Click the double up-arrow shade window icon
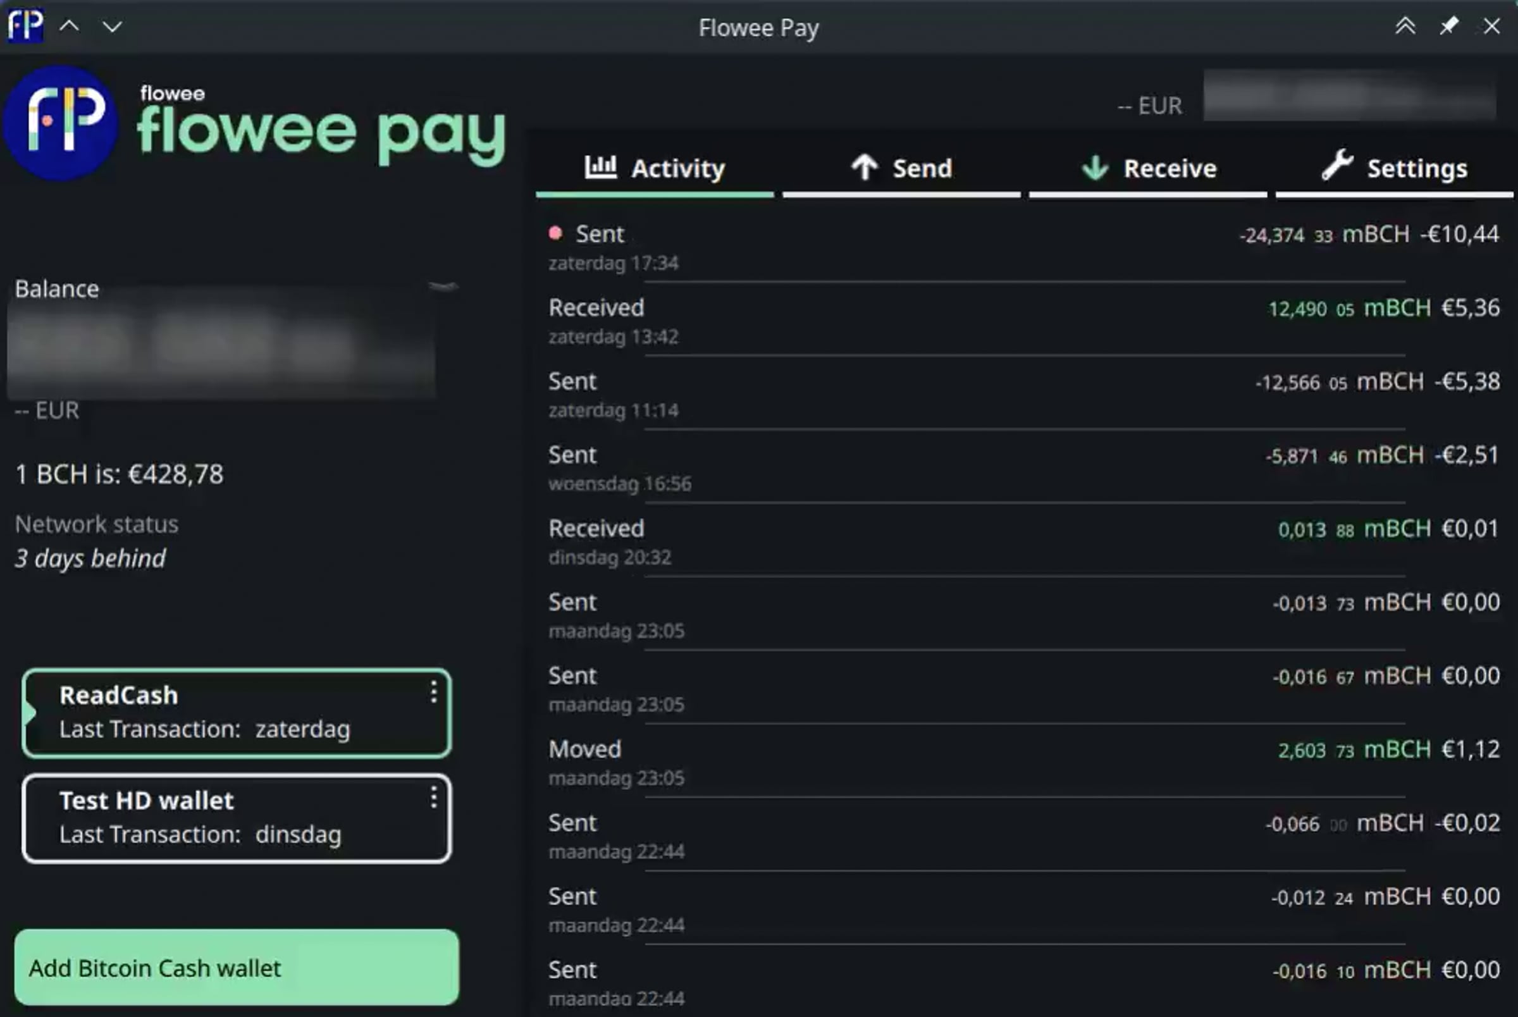The image size is (1518, 1017). [1405, 26]
